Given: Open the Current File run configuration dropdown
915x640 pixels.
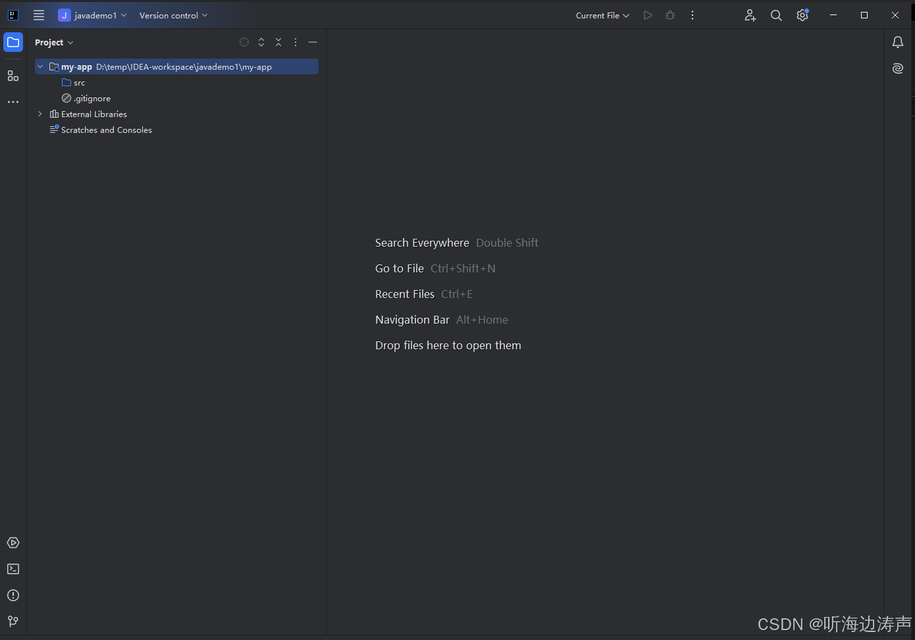Looking at the screenshot, I should coord(602,15).
